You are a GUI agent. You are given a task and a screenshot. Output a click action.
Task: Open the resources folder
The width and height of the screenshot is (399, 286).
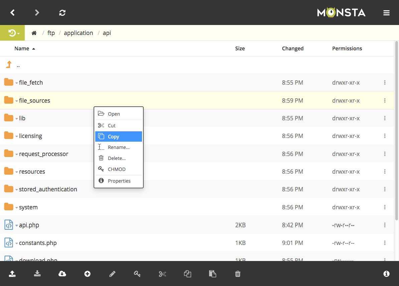pyautogui.click(x=32, y=172)
